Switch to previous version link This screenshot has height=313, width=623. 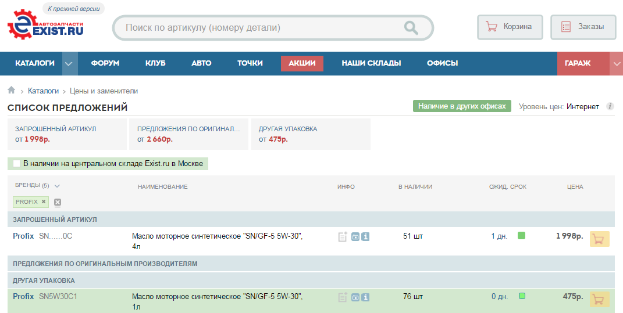tap(73, 9)
